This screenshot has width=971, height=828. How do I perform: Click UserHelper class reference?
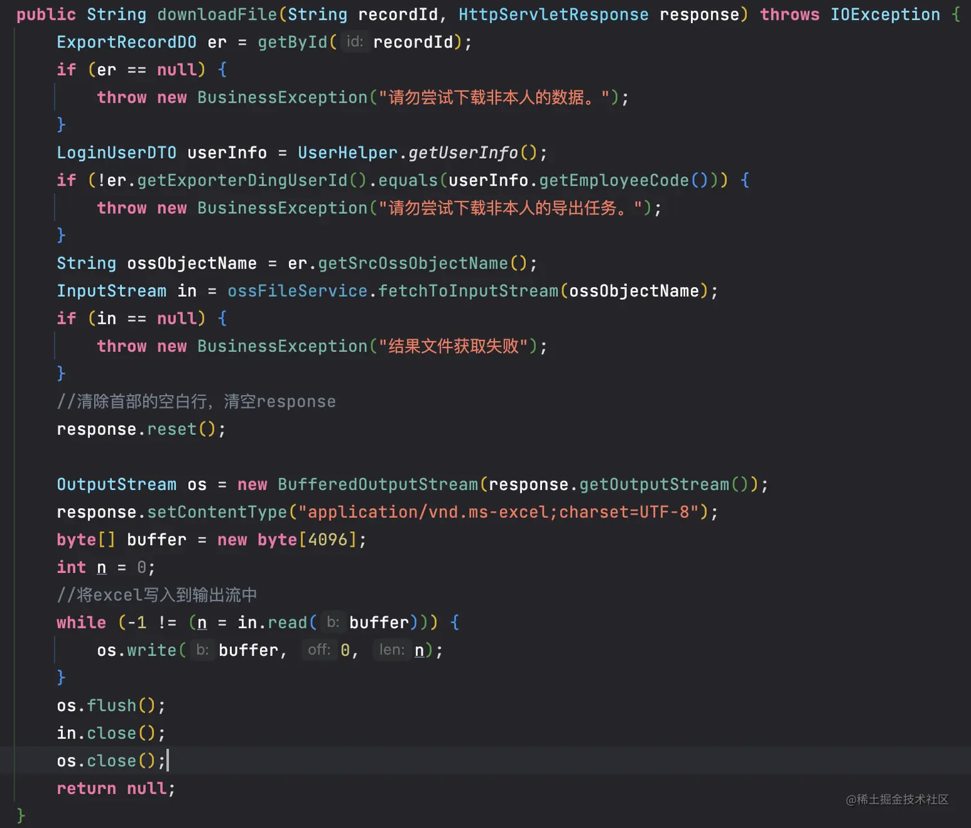click(x=347, y=152)
